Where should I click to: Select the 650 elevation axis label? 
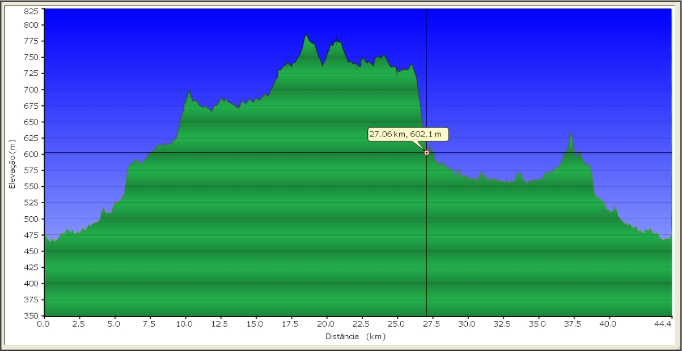coord(31,122)
